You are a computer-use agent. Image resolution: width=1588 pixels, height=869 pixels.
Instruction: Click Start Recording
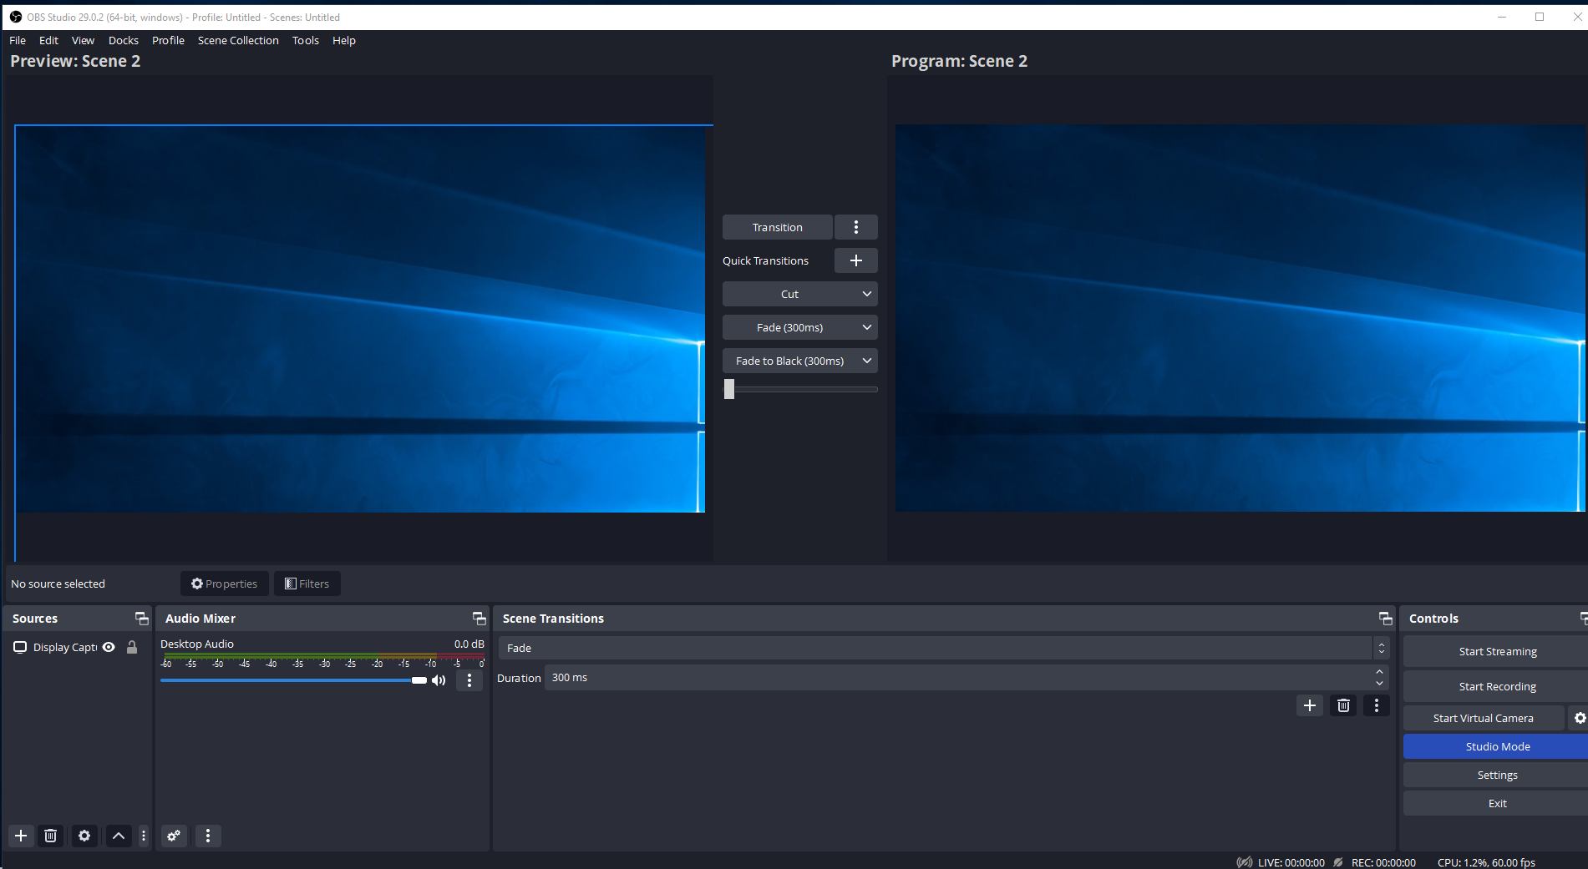pyautogui.click(x=1497, y=686)
